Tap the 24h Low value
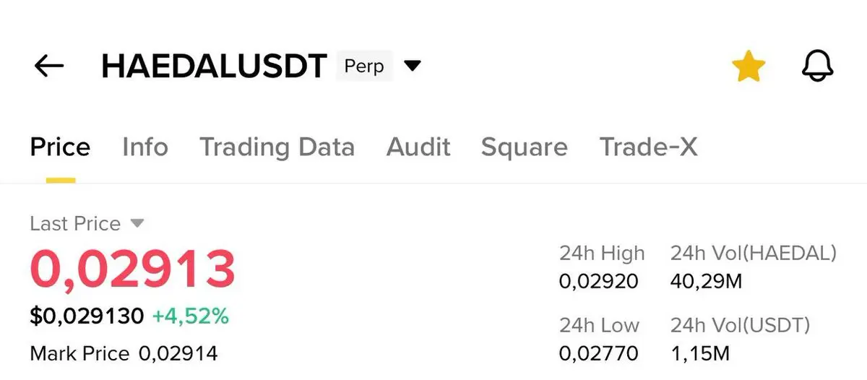Image resolution: width=867 pixels, height=380 pixels. (x=598, y=353)
